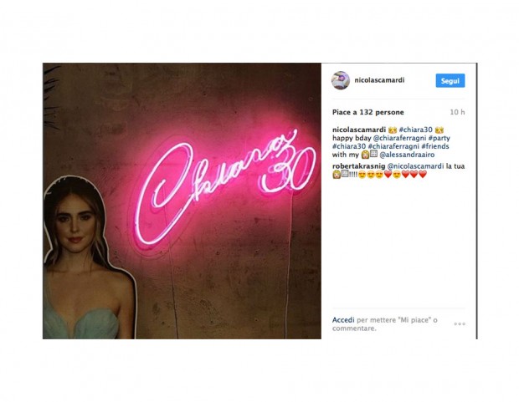Viewport: 519px width, 402px height.
Task: Open the @chiaraferragni mention in the caption
Action: coord(399,138)
